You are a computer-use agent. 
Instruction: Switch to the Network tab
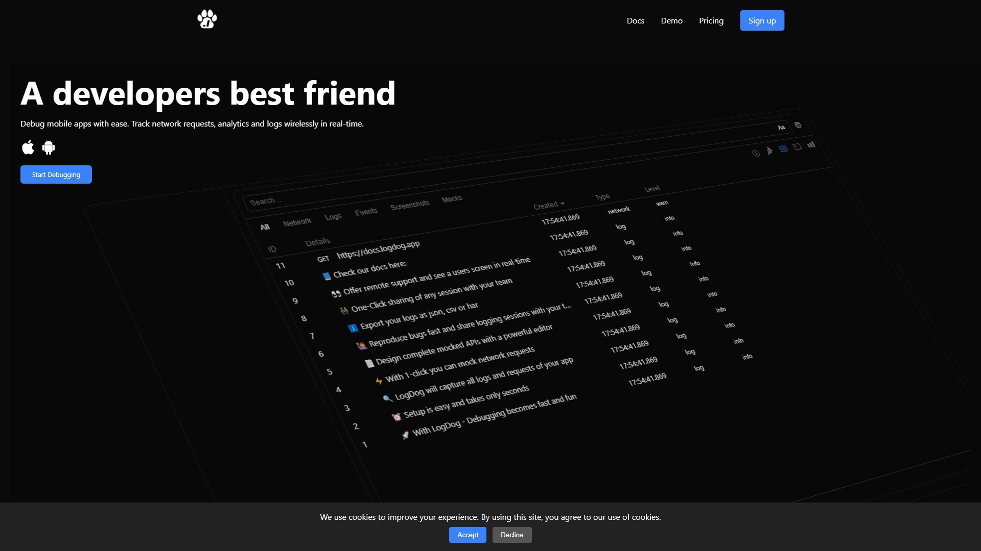[x=297, y=222]
